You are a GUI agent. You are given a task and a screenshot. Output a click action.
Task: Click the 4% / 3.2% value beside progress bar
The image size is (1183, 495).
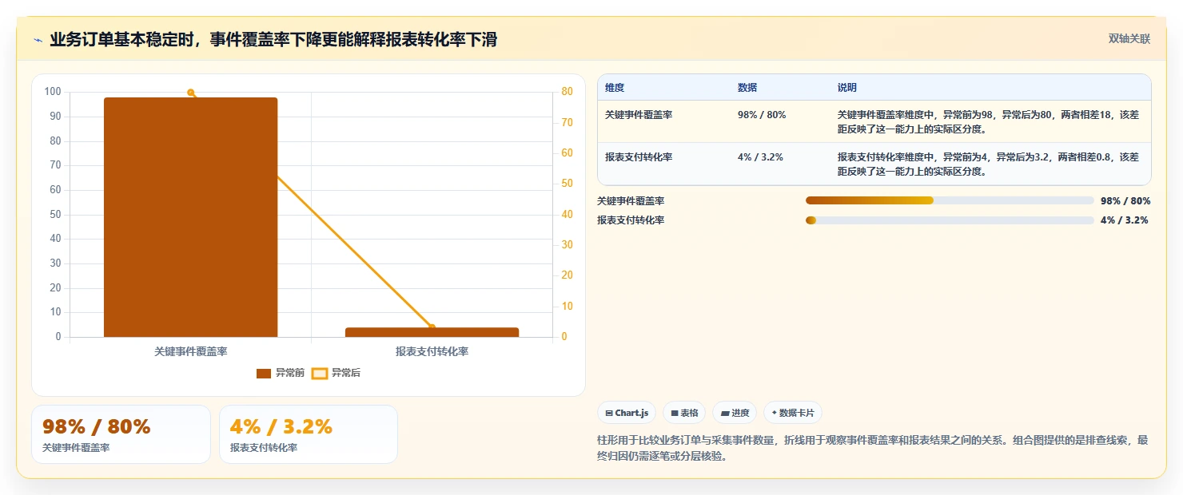coord(1124,220)
